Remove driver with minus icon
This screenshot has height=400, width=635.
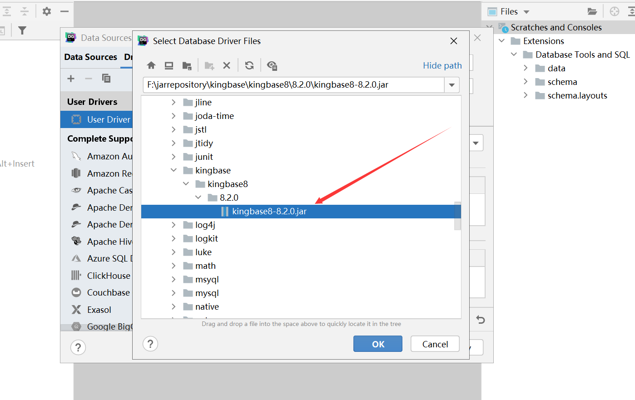click(89, 79)
